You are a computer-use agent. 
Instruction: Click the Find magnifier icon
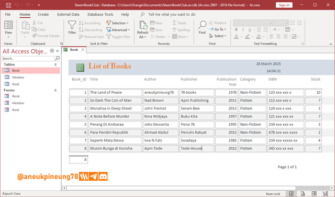[202, 25]
